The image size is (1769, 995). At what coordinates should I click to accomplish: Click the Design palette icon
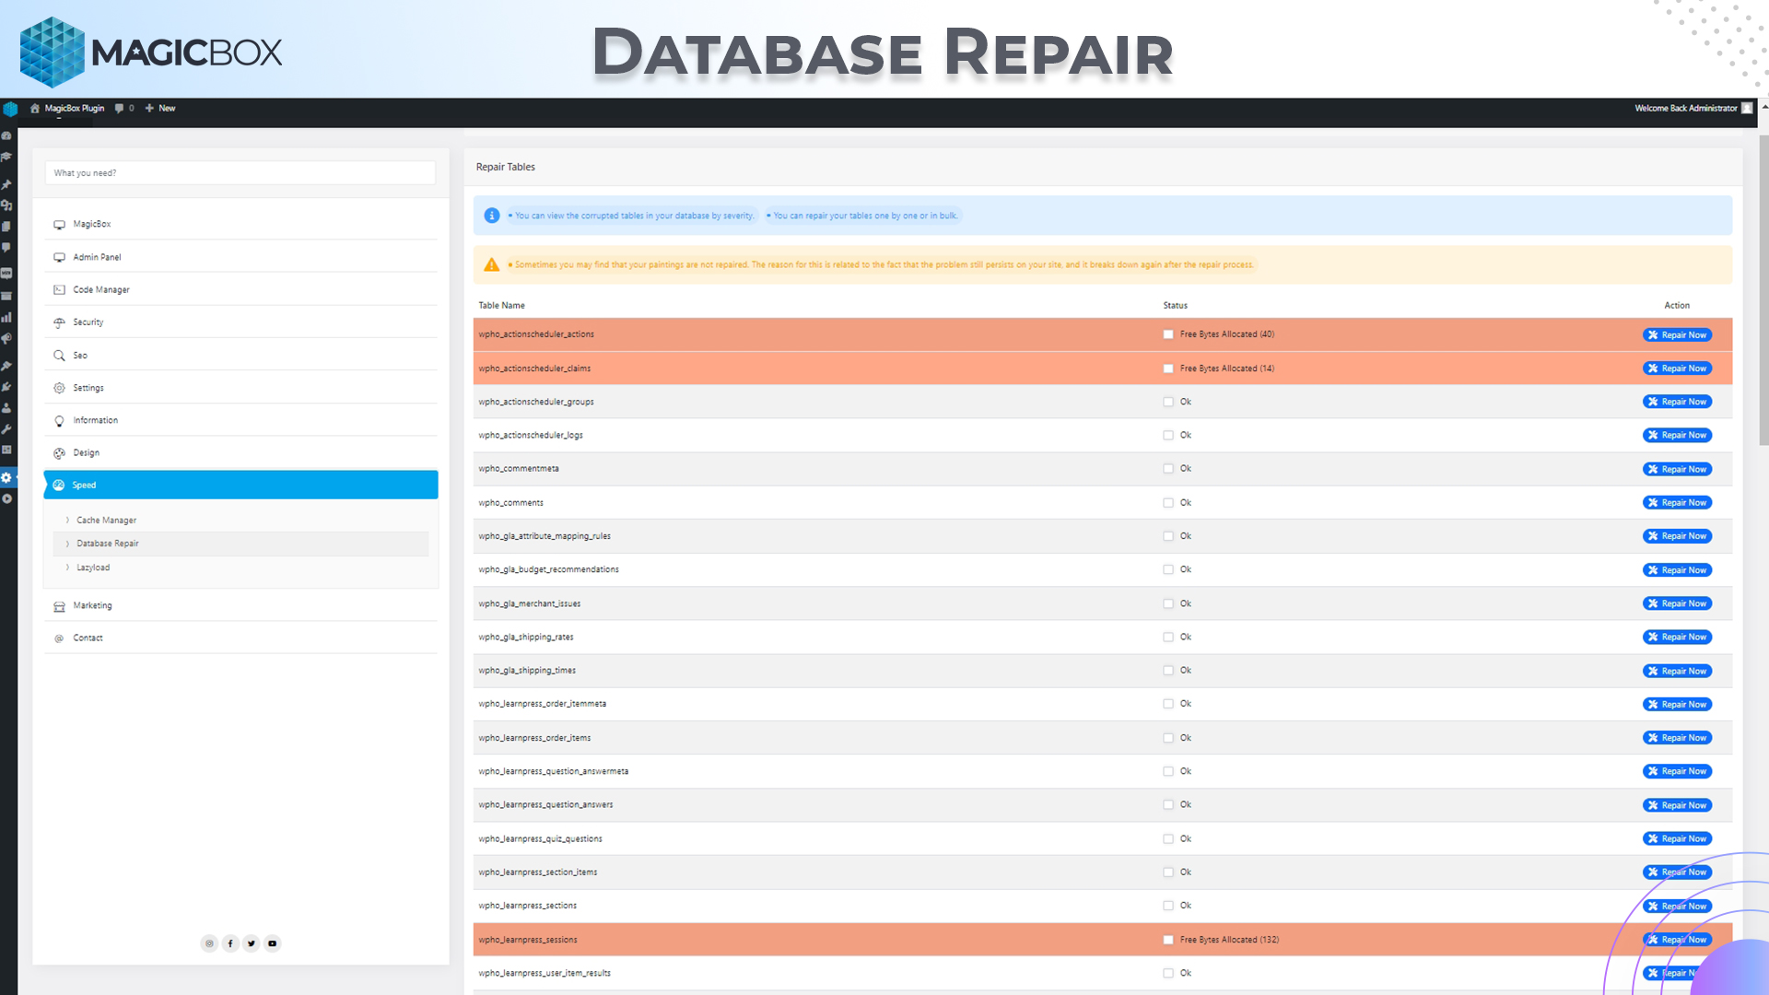coord(59,453)
